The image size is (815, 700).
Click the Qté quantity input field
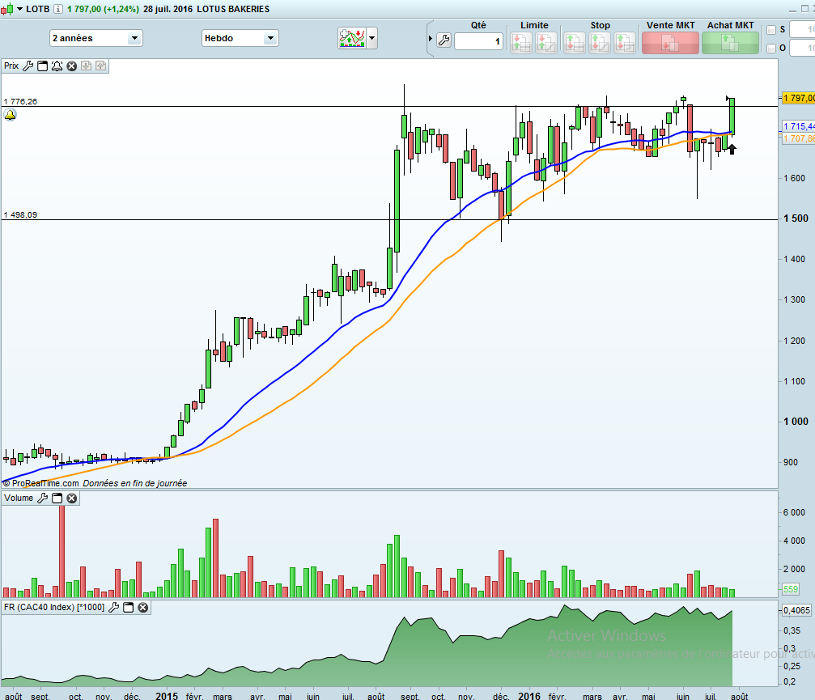[478, 41]
